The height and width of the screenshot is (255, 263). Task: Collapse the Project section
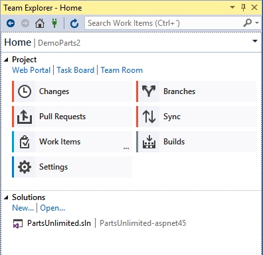[x=7, y=60]
